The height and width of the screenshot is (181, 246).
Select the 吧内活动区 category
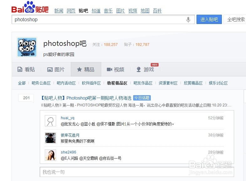[66, 83]
